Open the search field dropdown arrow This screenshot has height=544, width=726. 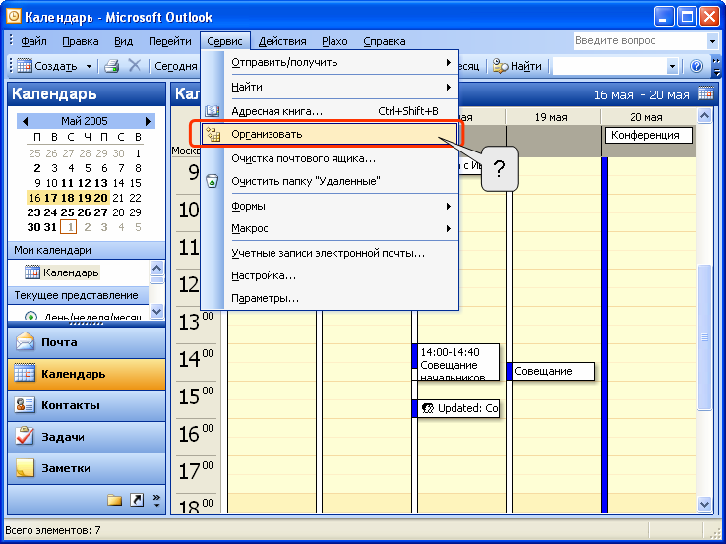672,66
